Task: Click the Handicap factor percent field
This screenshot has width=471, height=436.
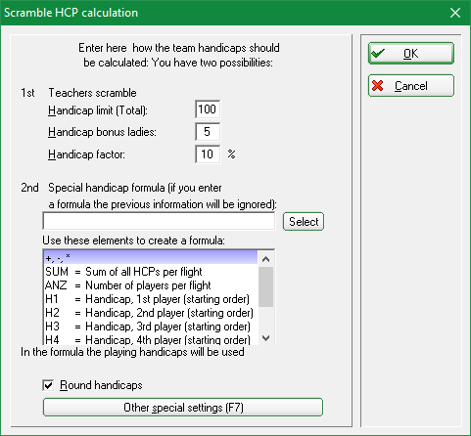Action: tap(208, 154)
